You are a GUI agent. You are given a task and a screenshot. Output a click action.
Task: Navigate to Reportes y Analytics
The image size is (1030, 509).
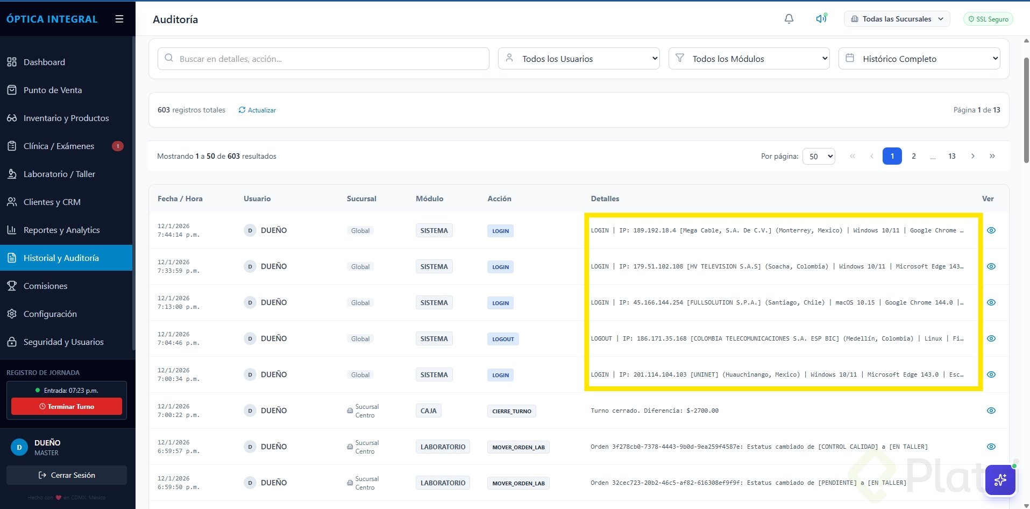pos(61,230)
